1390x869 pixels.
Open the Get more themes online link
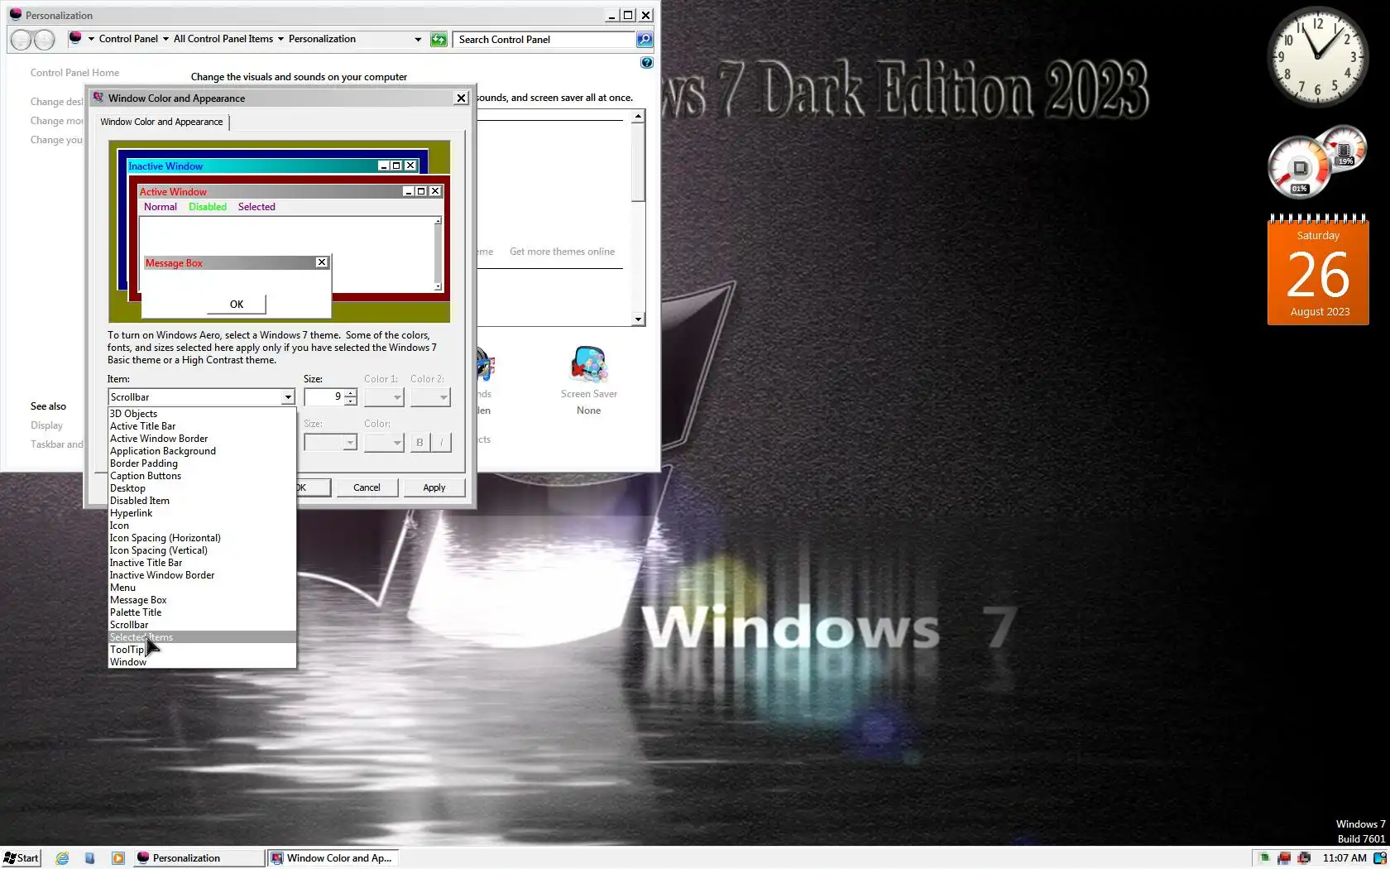click(x=562, y=252)
